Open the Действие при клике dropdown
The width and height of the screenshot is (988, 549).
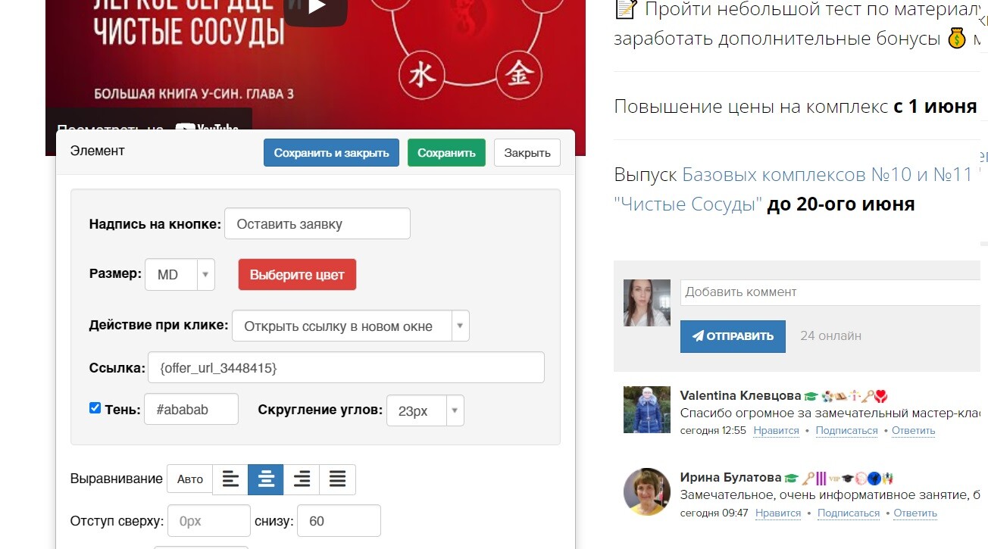click(351, 326)
